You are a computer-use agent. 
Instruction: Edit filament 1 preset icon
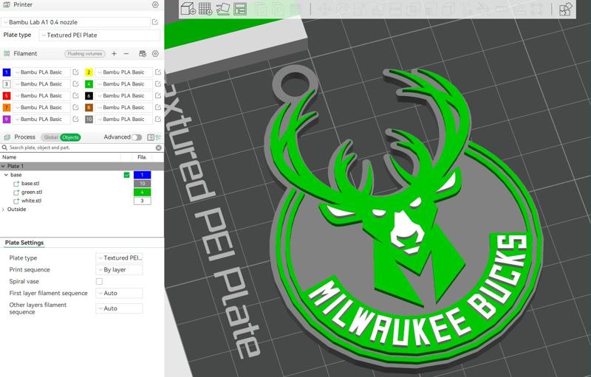click(x=75, y=72)
